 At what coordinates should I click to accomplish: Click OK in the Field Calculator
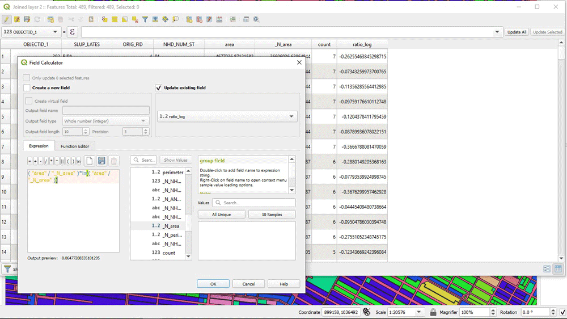[x=213, y=284]
